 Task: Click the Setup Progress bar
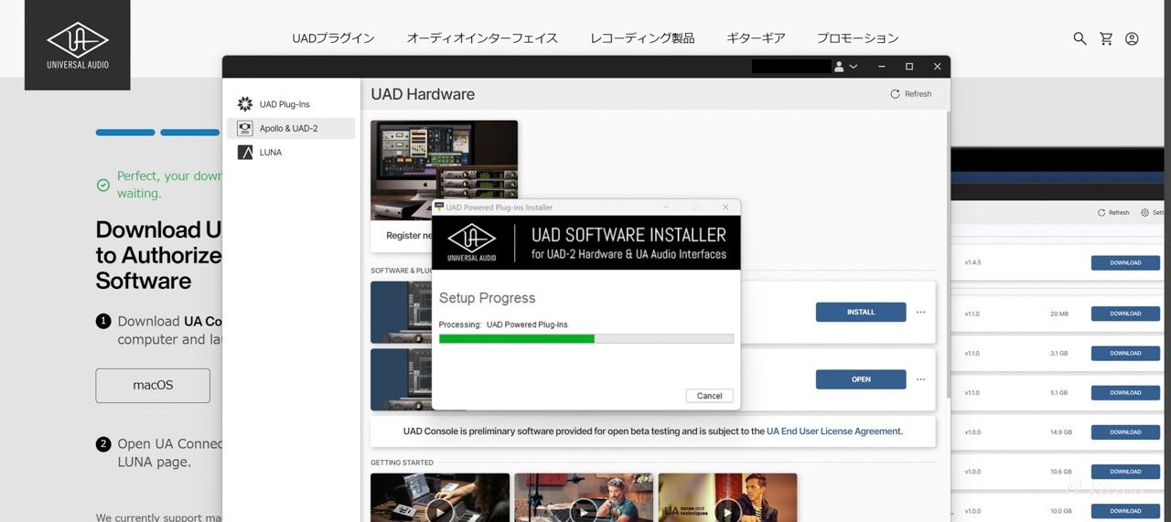click(x=586, y=338)
